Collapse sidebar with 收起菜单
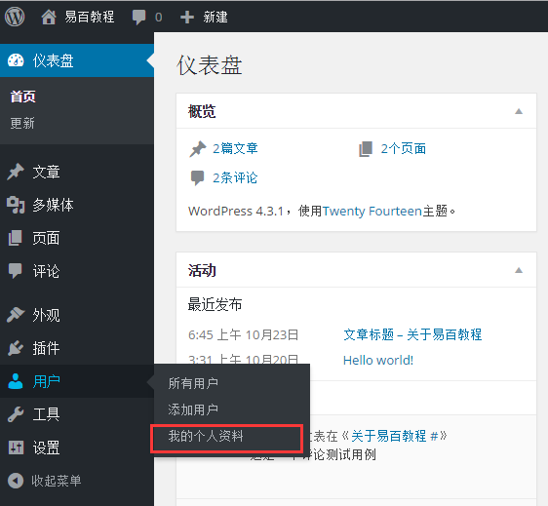Screen dimensions: 548x506 [x=45, y=481]
